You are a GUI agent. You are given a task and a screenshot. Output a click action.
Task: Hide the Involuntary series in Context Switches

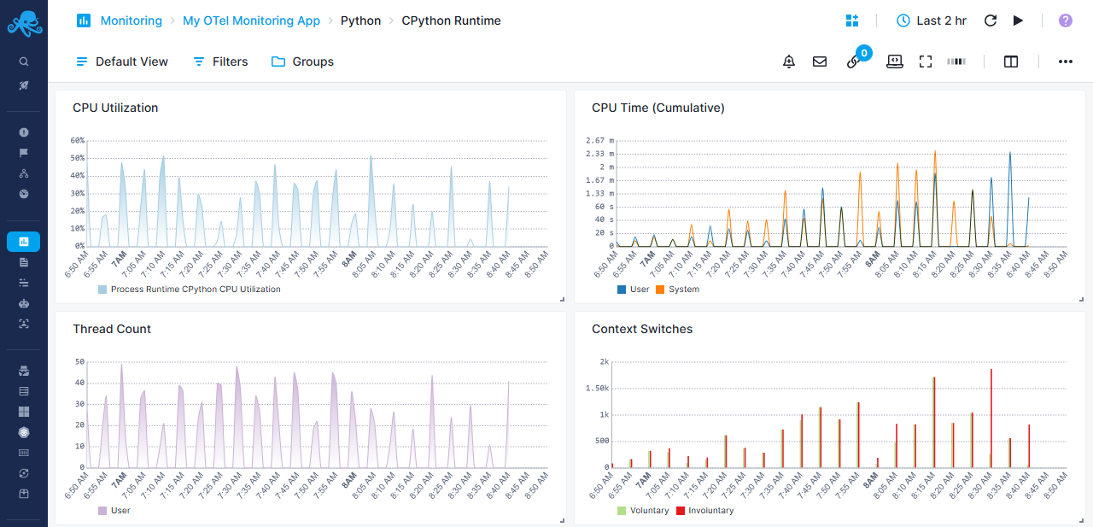click(x=704, y=510)
